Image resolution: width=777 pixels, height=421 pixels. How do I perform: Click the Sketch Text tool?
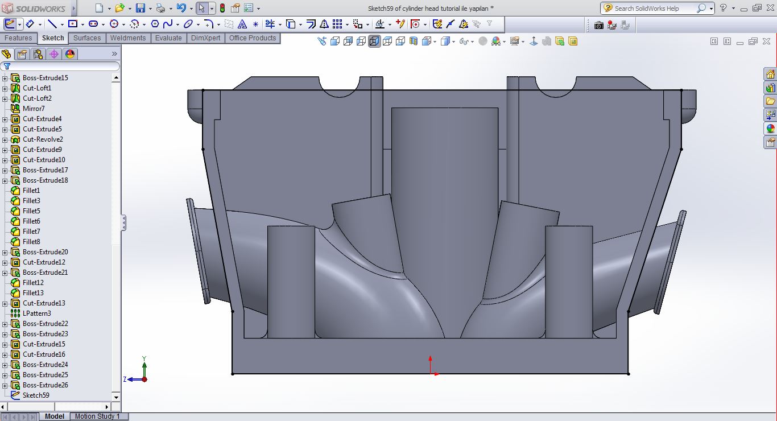[x=242, y=24]
